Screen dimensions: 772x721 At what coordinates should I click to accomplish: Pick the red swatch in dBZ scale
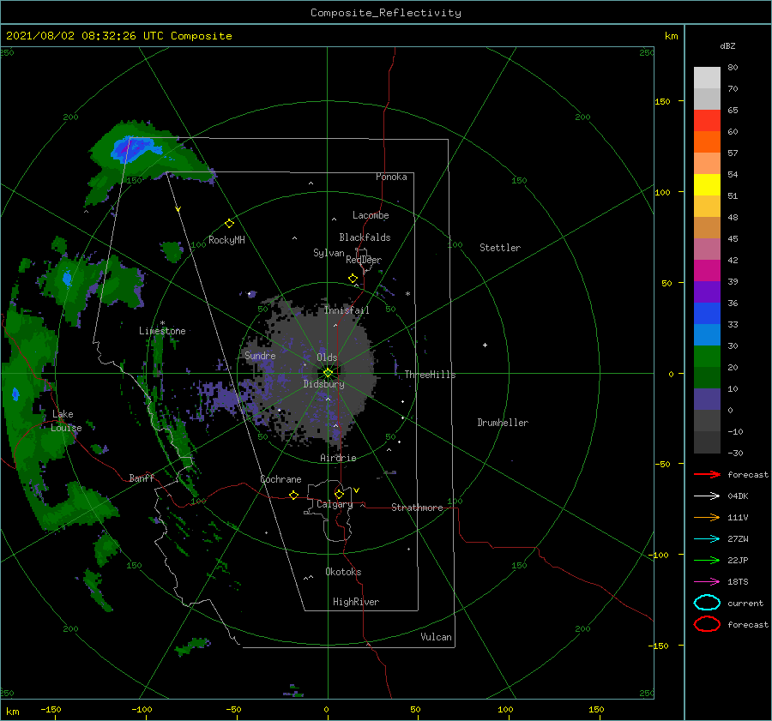coord(707,121)
